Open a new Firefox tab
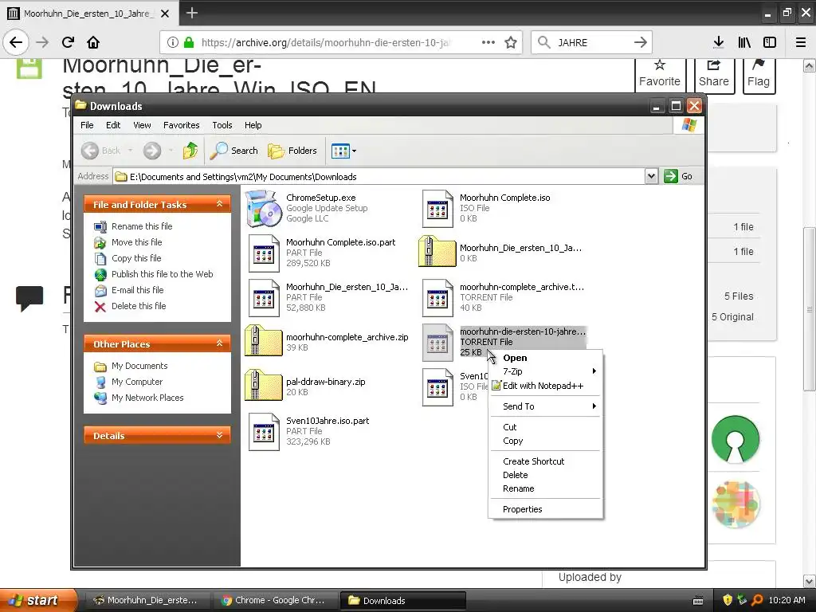The image size is (816, 612). [191, 13]
